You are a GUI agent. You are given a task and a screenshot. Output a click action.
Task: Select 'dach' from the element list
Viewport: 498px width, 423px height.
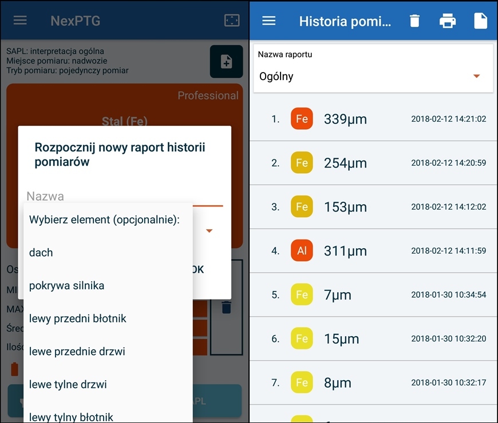click(x=41, y=253)
